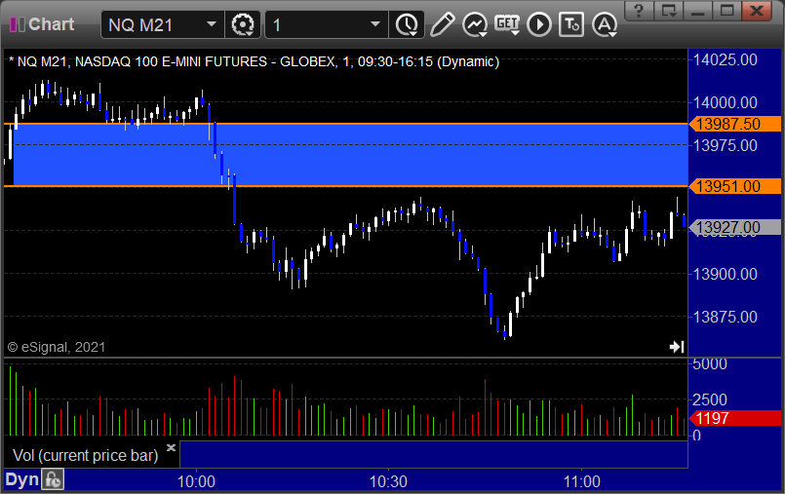Click the 11:00 time axis label
The height and width of the screenshot is (494, 785).
[582, 481]
